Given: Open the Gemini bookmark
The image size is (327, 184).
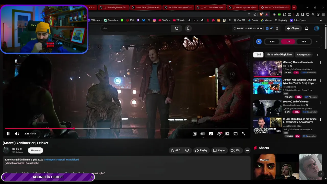Looking at the screenshot, I should coord(253,20).
